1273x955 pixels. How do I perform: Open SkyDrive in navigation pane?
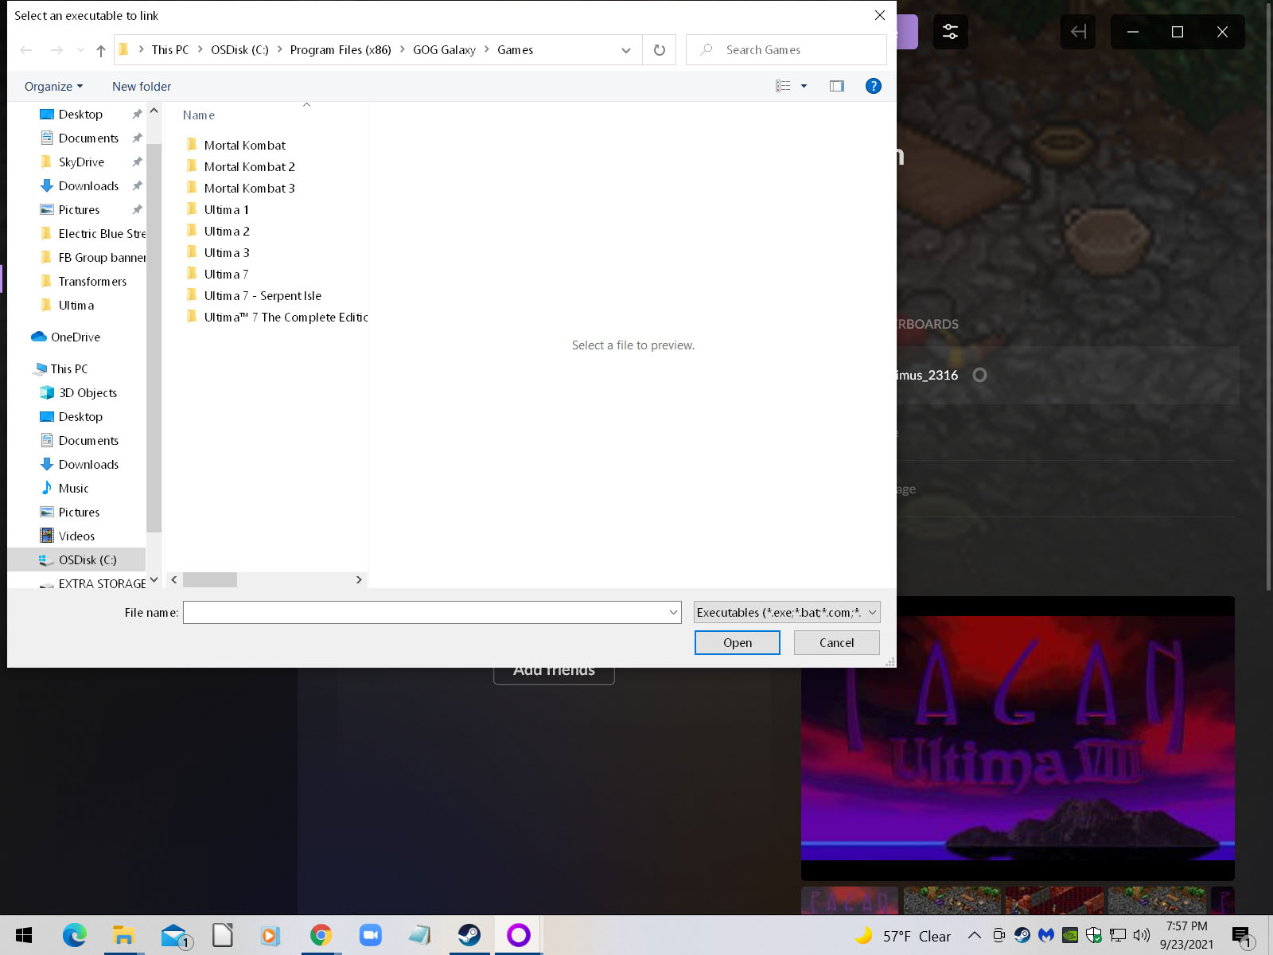click(81, 162)
